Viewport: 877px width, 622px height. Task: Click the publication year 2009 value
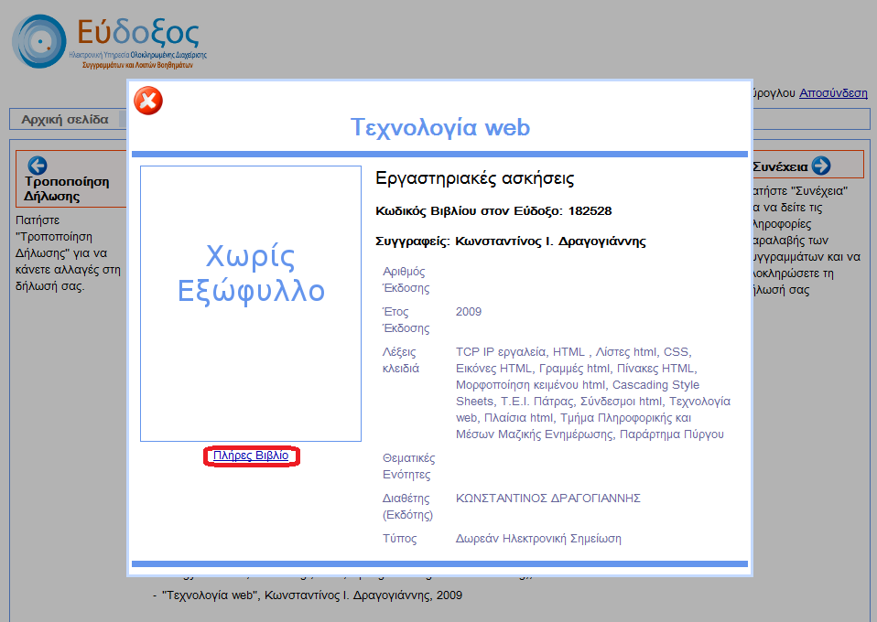coord(469,312)
